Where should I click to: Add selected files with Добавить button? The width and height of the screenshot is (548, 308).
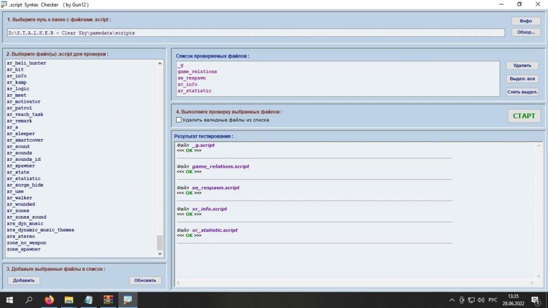pyautogui.click(x=24, y=281)
